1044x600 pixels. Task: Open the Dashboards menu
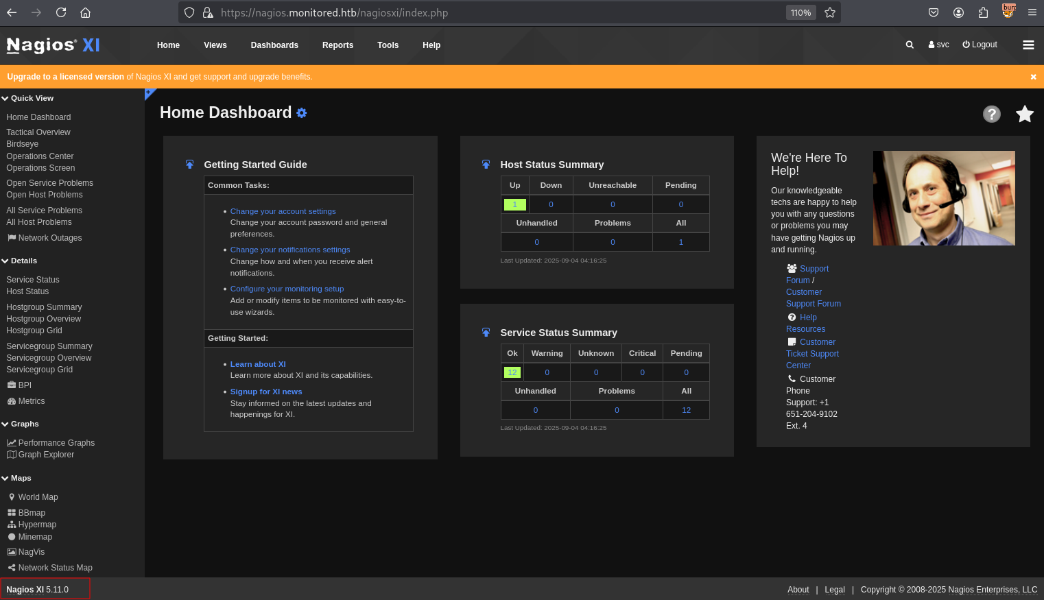point(274,45)
